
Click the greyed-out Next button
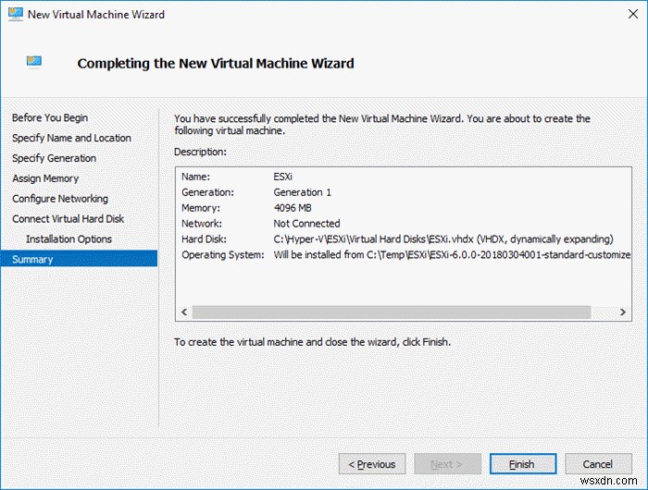click(x=447, y=464)
